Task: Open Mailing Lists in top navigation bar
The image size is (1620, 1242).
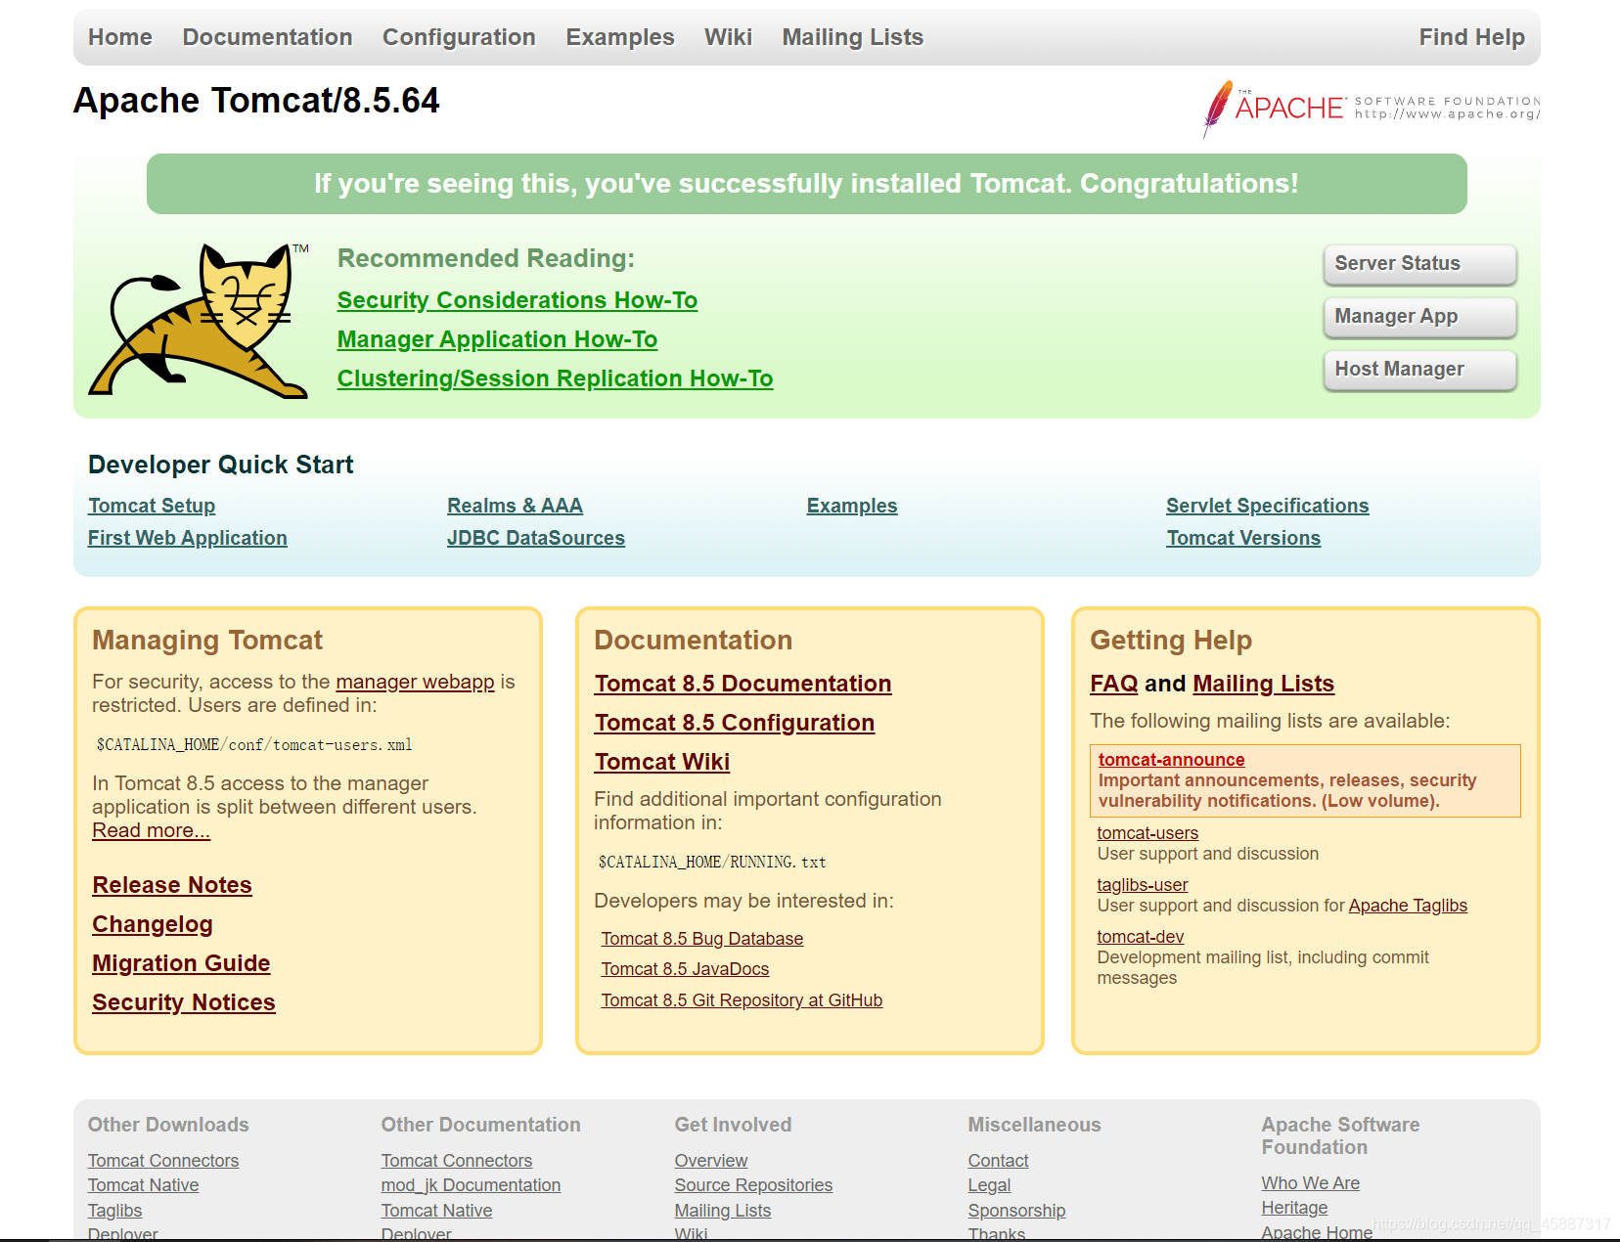Action: [x=852, y=37]
